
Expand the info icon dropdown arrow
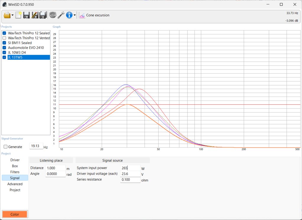(74, 15)
